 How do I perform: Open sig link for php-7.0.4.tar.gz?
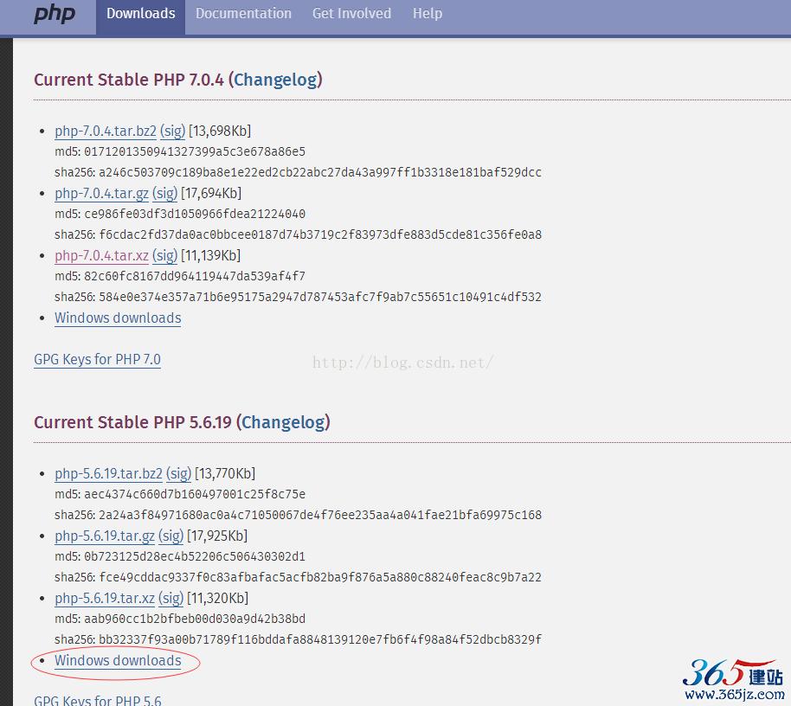pos(165,193)
